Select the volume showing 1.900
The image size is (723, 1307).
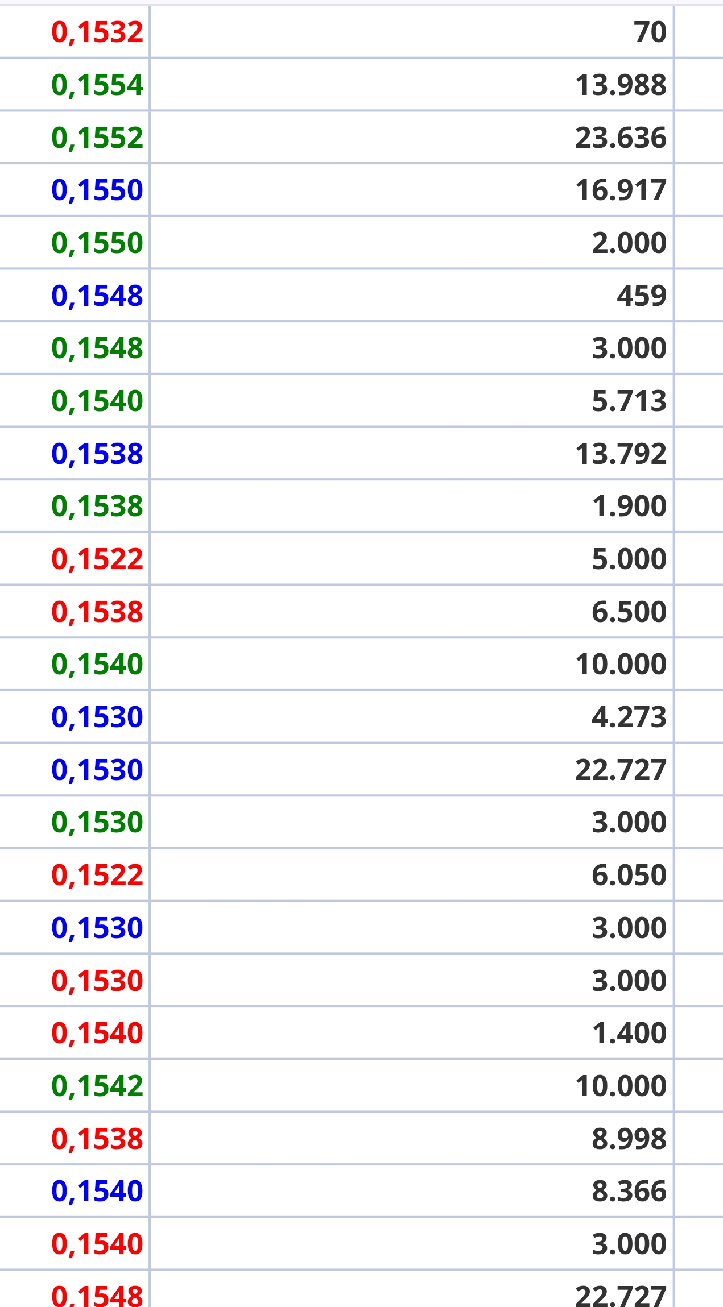[629, 506]
